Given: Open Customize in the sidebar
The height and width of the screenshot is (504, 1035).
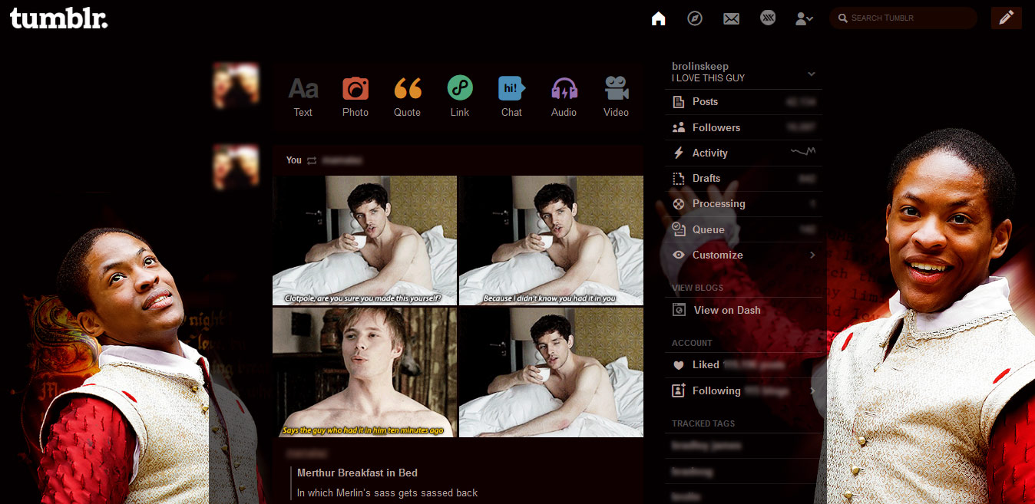Looking at the screenshot, I should click(x=743, y=255).
